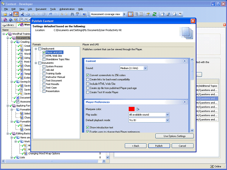Switch to the Library tab
Screen dimensions: 227x170
[9, 25]
